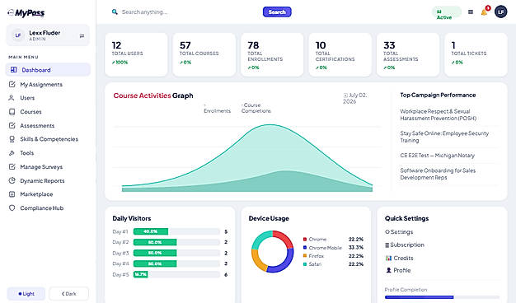Image resolution: width=516 pixels, height=303 pixels.
Task: Click the Search button
Action: tap(277, 12)
